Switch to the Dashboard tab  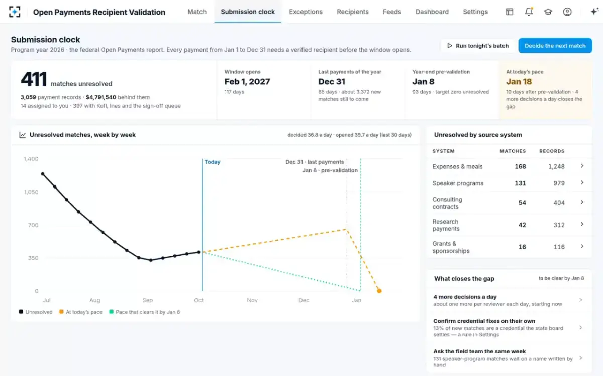(x=432, y=12)
